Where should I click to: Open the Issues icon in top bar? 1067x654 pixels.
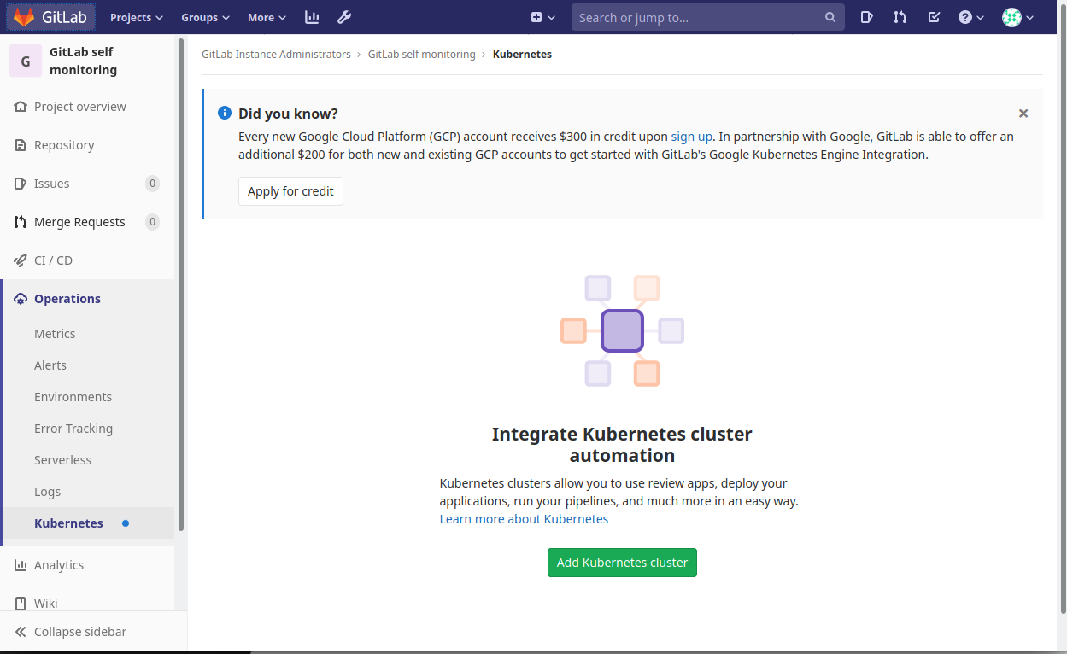coord(867,17)
